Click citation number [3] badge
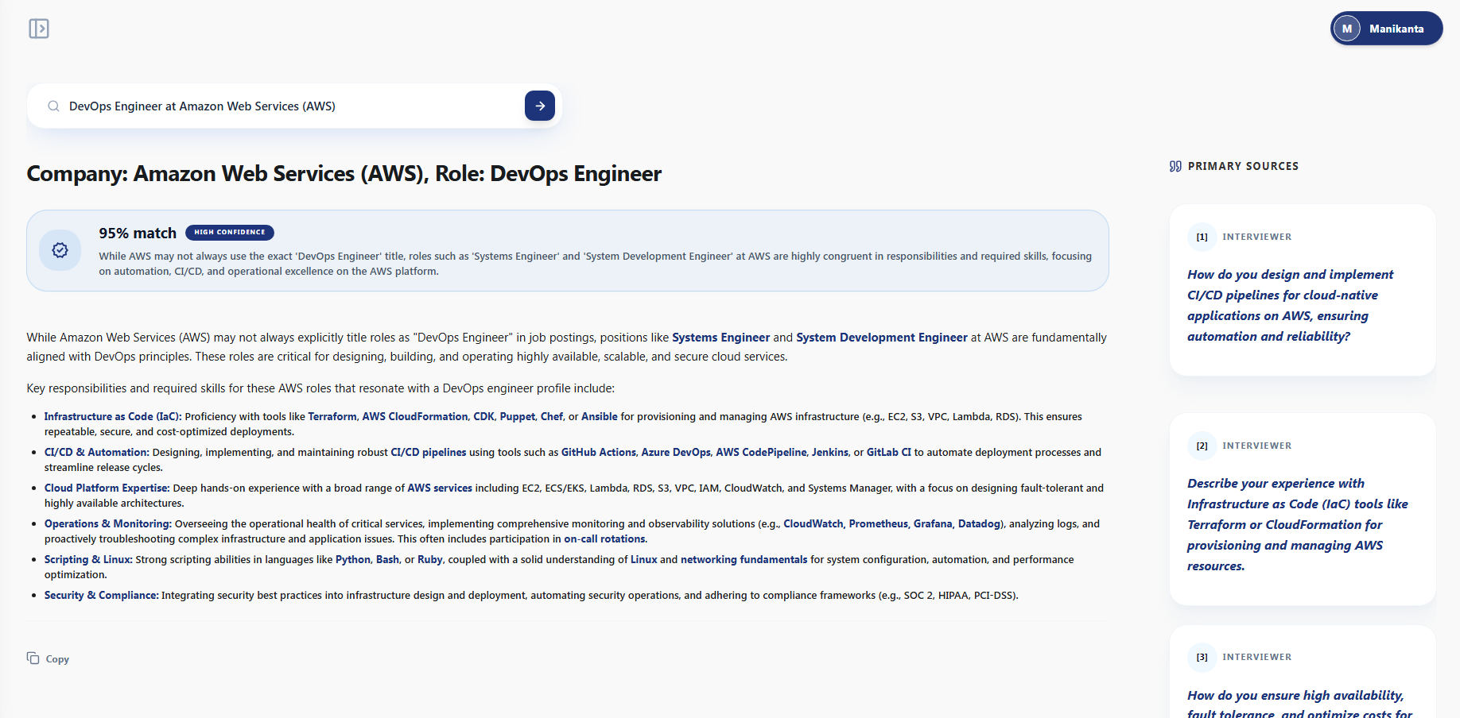 point(1202,657)
